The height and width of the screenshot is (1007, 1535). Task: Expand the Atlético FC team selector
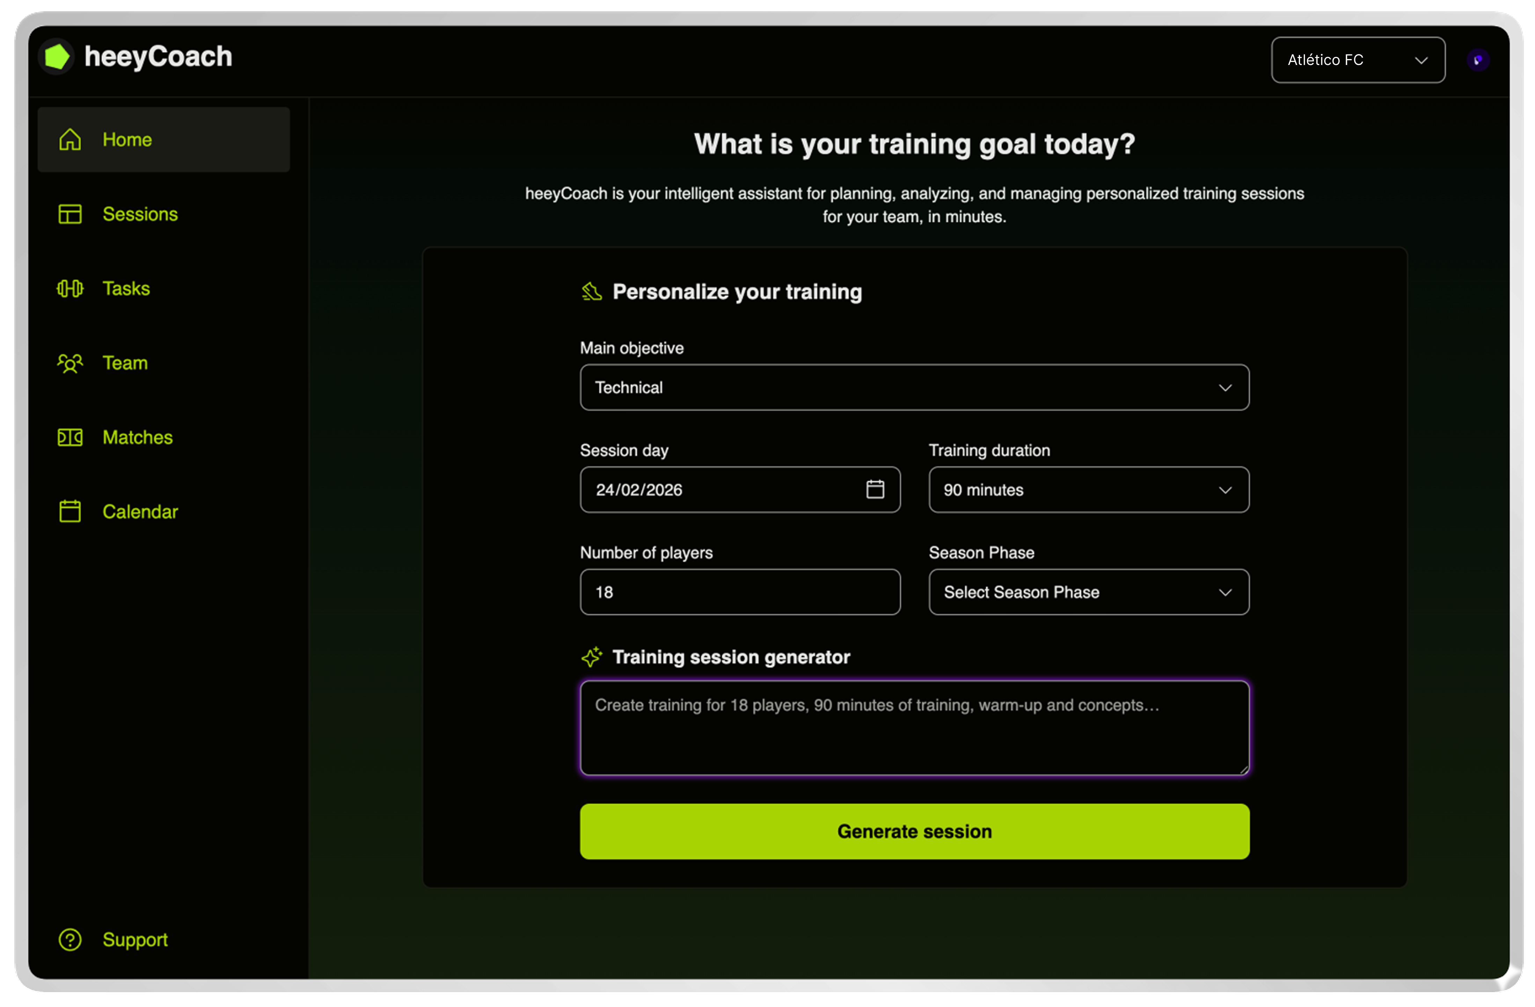pos(1358,60)
